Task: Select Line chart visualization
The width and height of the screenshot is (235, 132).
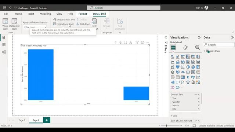Action: 173,62
